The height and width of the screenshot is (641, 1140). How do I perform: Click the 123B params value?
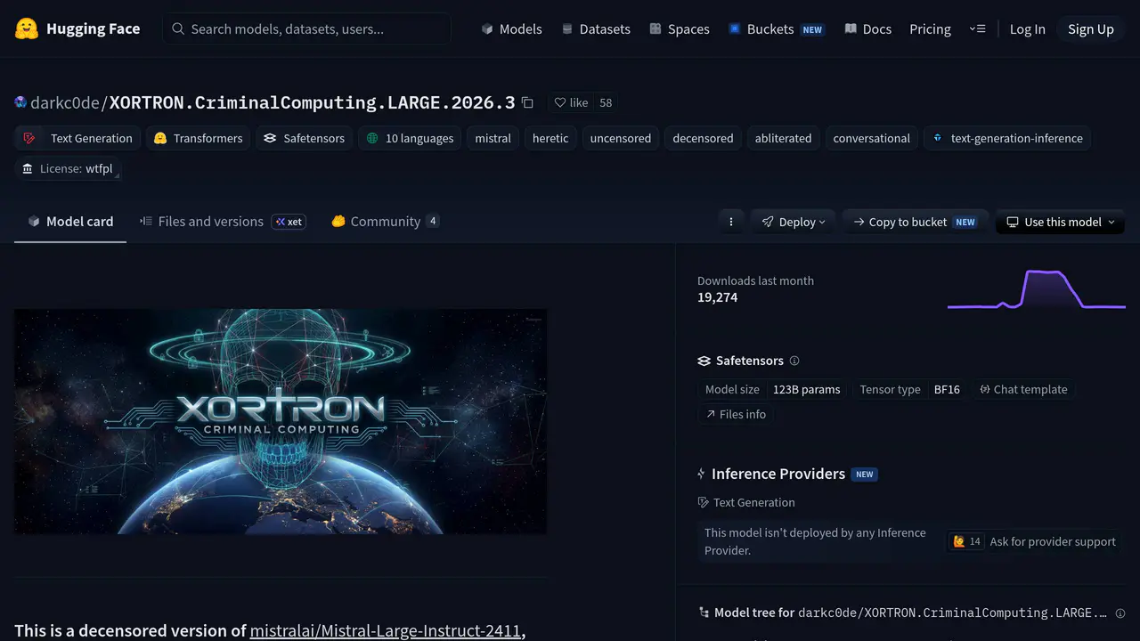tap(806, 389)
